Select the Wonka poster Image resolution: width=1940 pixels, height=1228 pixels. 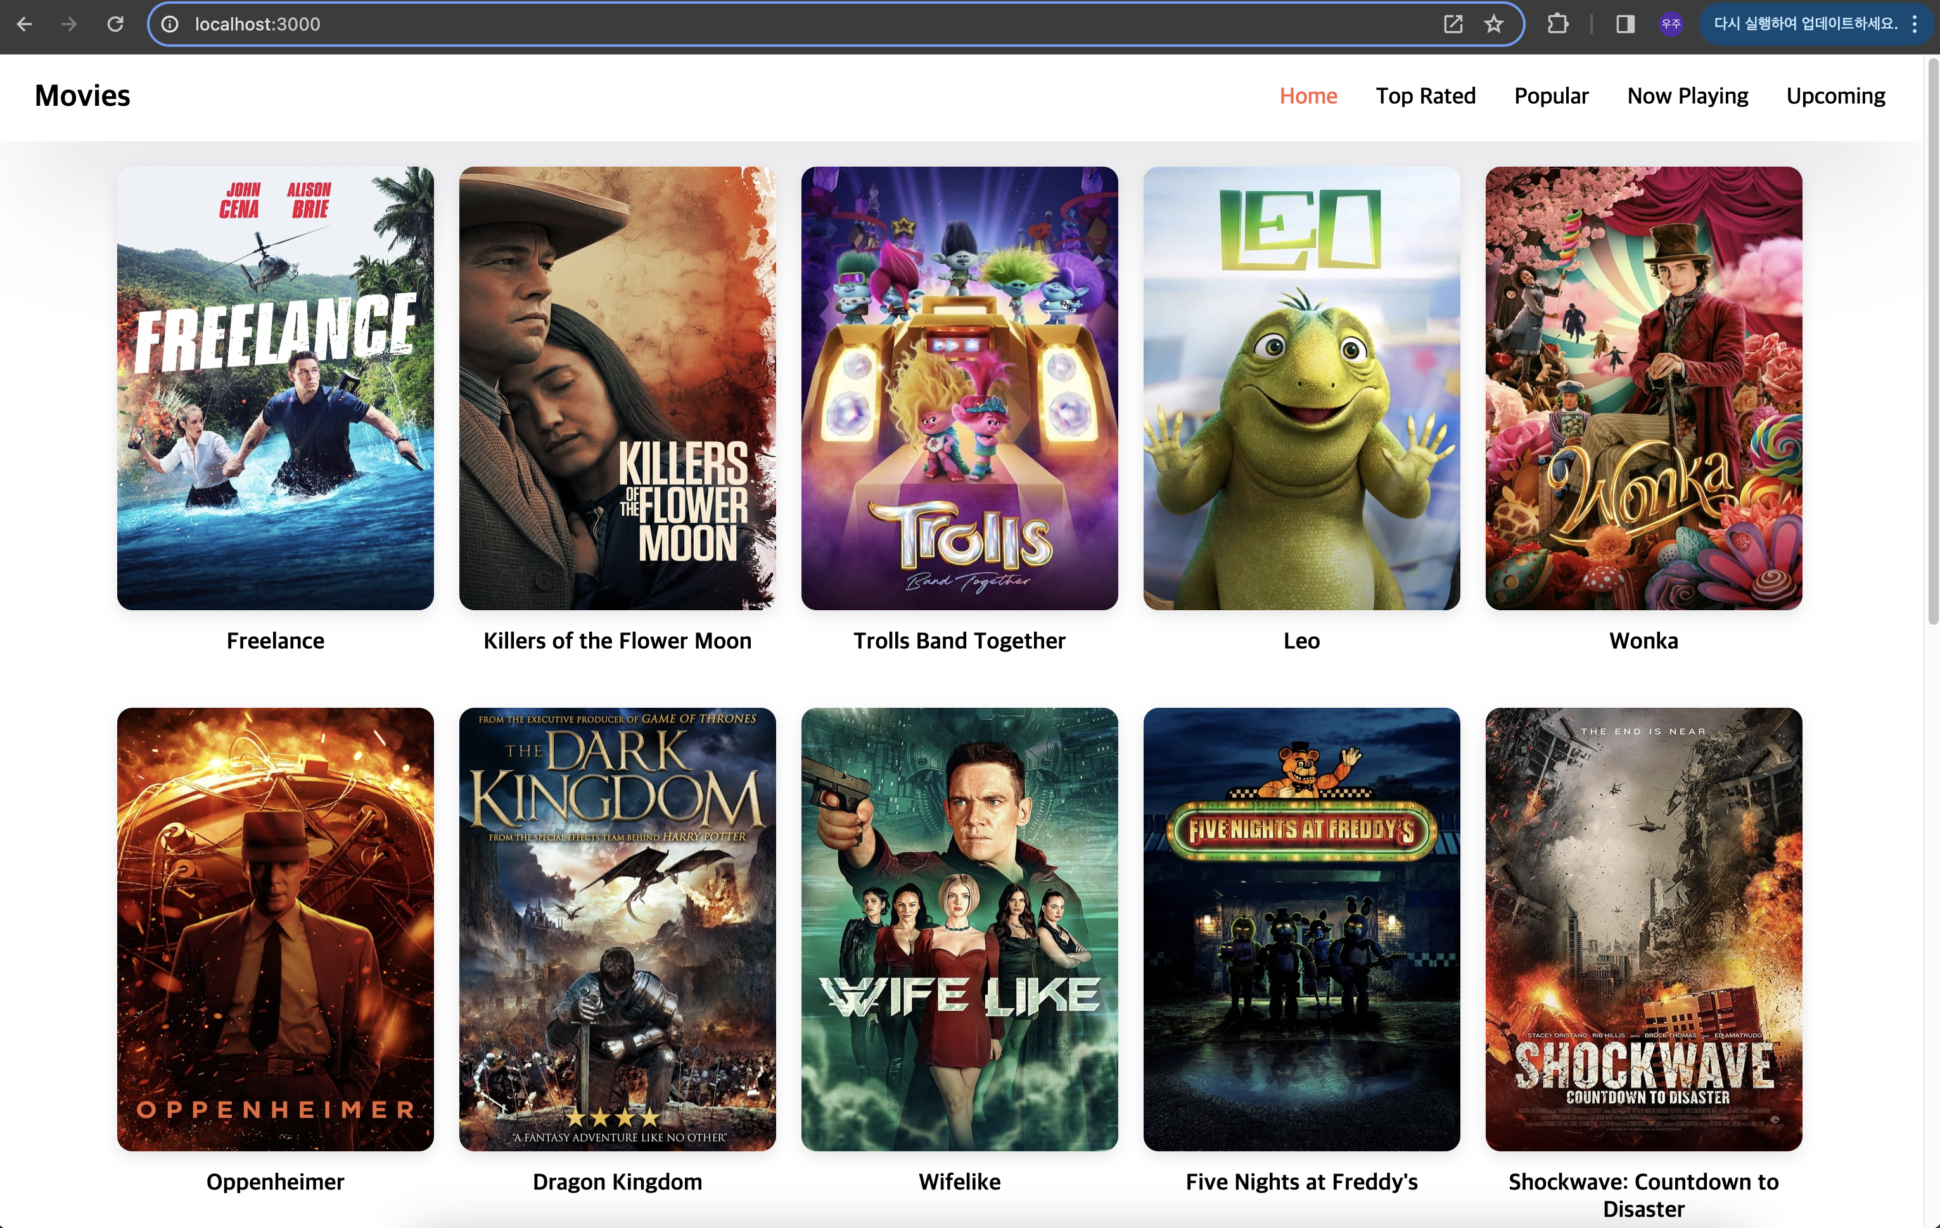click(1643, 388)
